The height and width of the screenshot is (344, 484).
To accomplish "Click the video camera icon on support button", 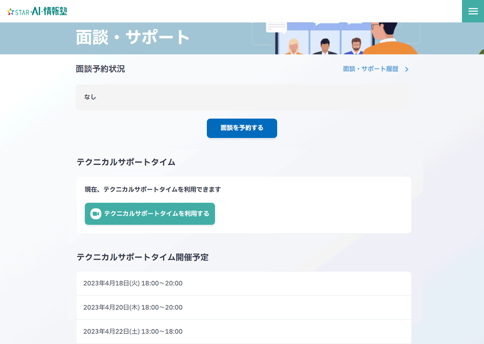I will [x=96, y=214].
